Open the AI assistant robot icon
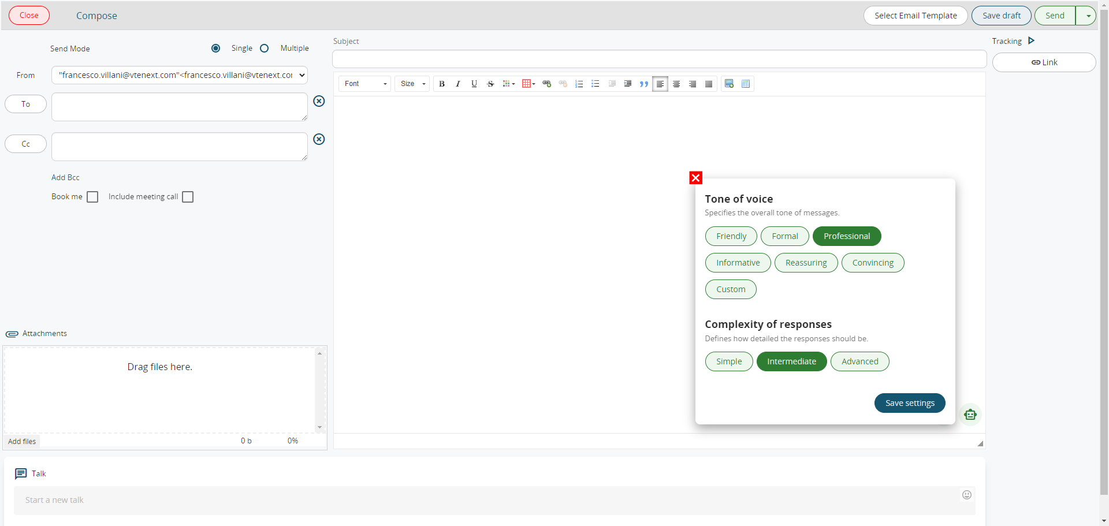The height and width of the screenshot is (526, 1109). (x=970, y=415)
